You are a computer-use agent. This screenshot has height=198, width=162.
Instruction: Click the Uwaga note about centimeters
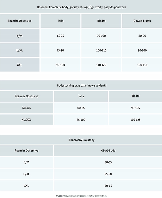pos(82,196)
